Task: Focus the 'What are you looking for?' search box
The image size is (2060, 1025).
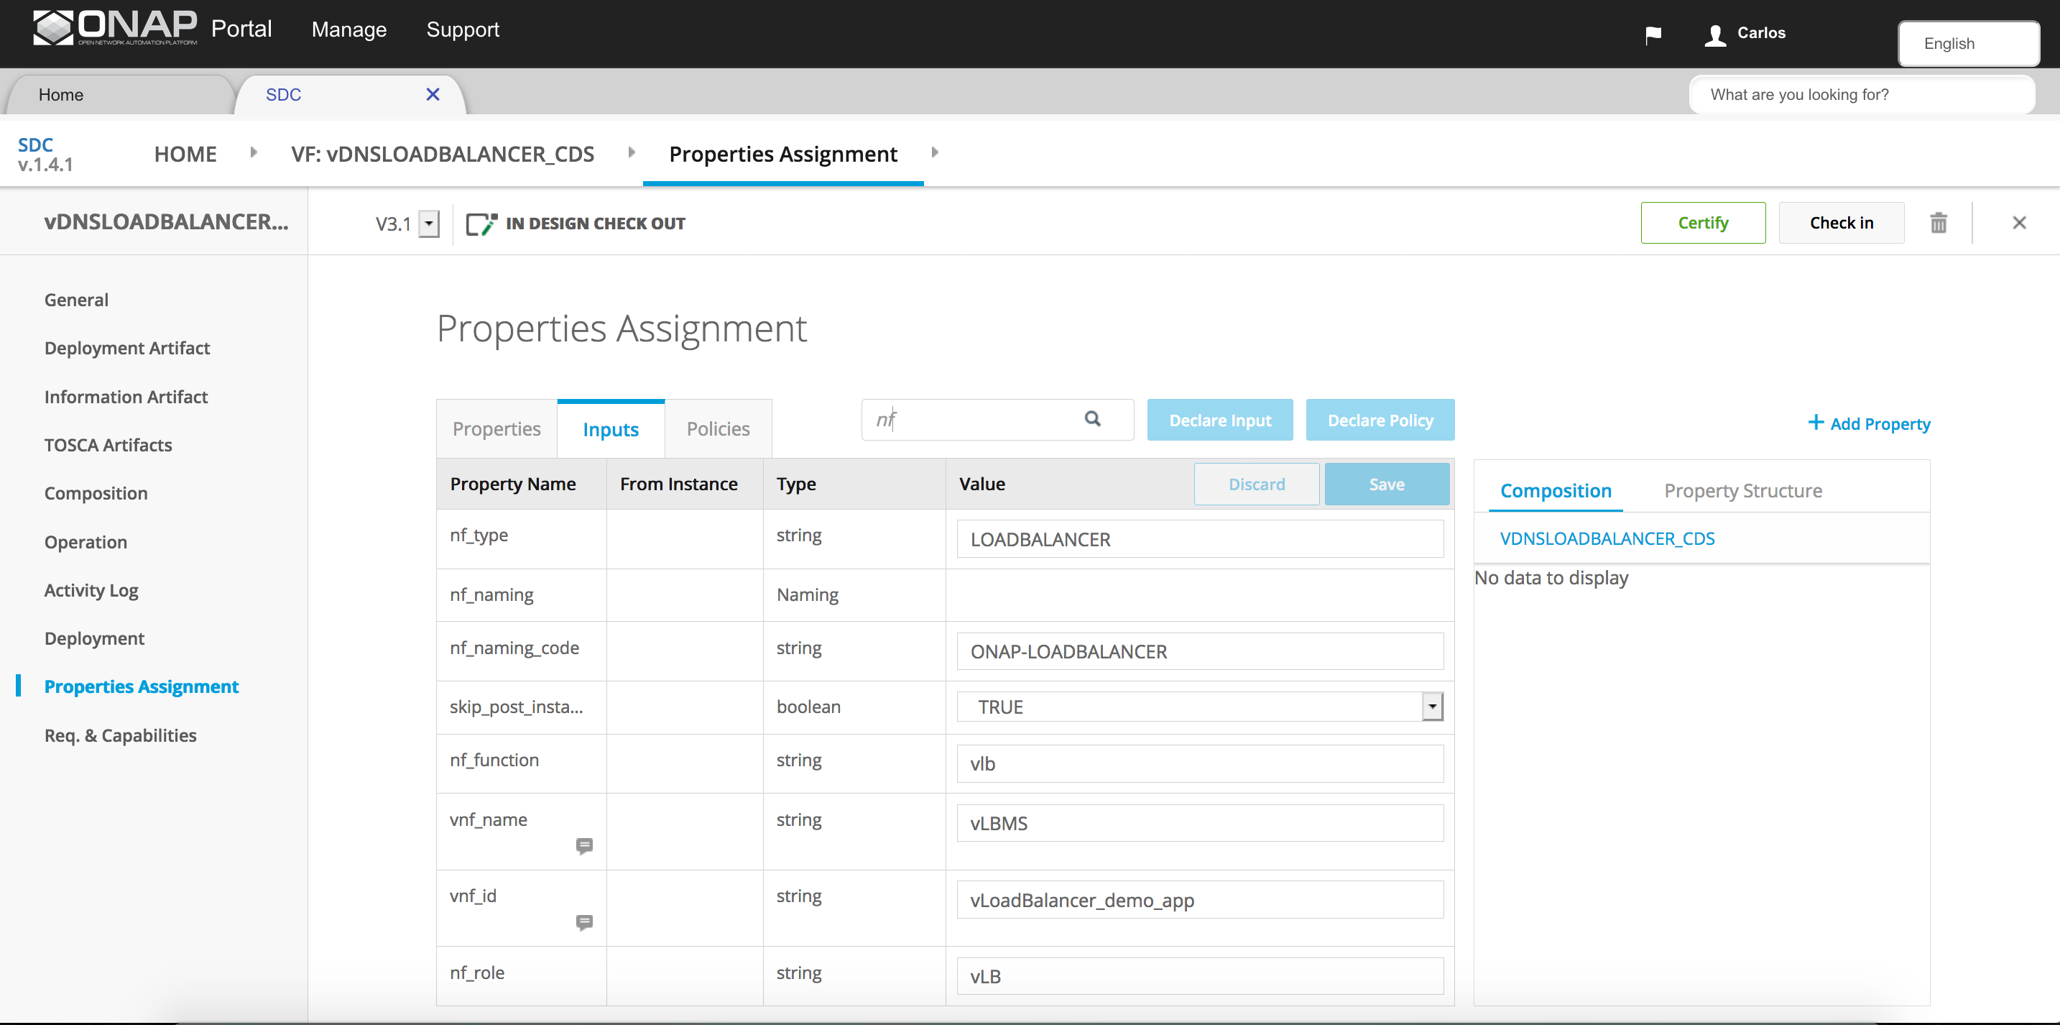Action: tap(1862, 94)
